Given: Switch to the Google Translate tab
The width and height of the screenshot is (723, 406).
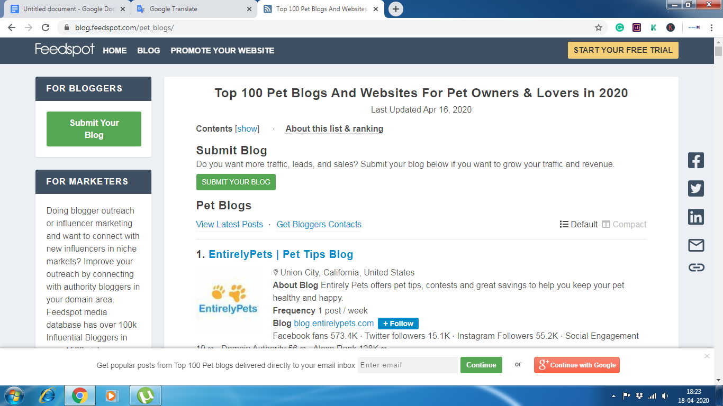Looking at the screenshot, I should tap(193, 9).
